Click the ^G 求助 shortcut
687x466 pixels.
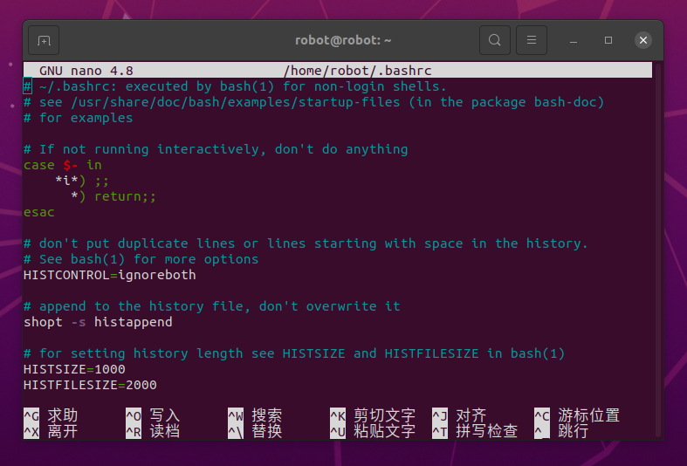(x=51, y=415)
